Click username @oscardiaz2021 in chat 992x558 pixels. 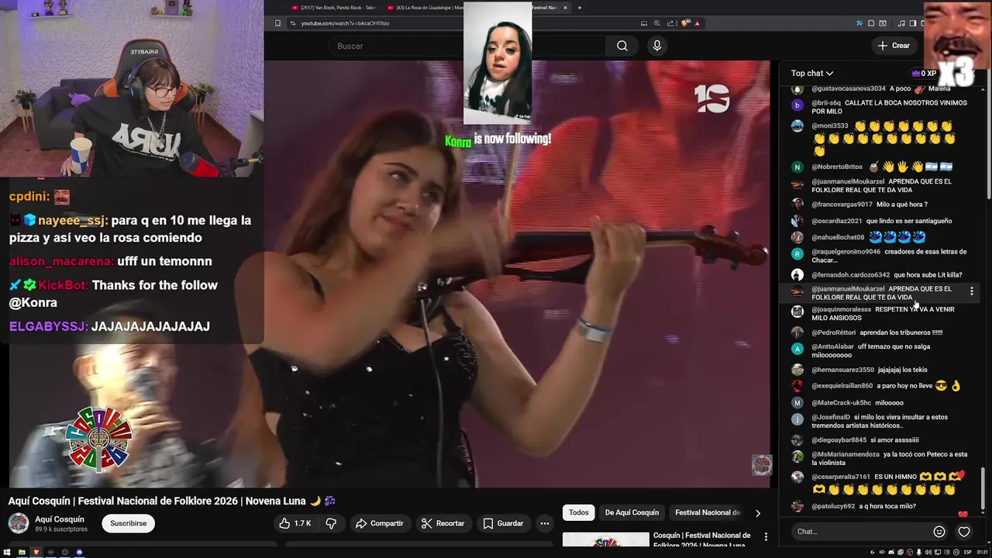836,221
